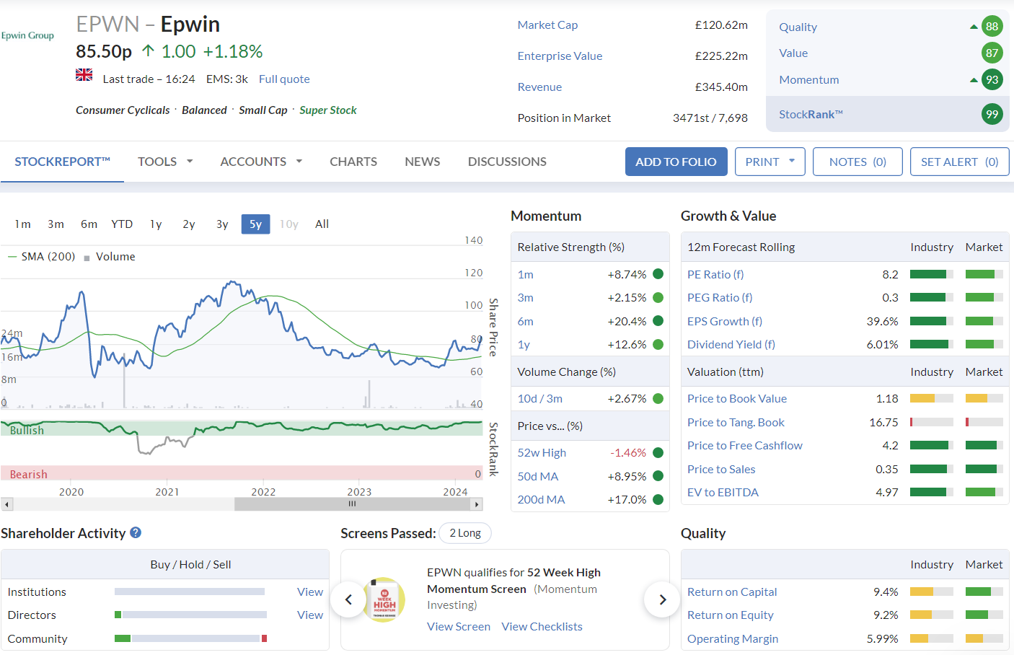Image resolution: width=1014 pixels, height=655 pixels.
Task: Go to next screen with right chevron
Action: 662,599
